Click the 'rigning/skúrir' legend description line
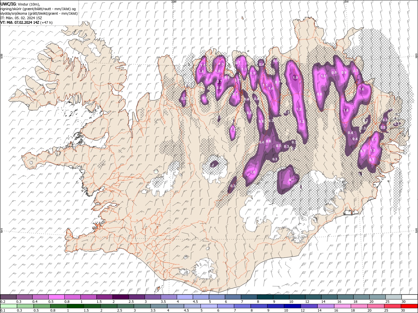 point(38,8)
